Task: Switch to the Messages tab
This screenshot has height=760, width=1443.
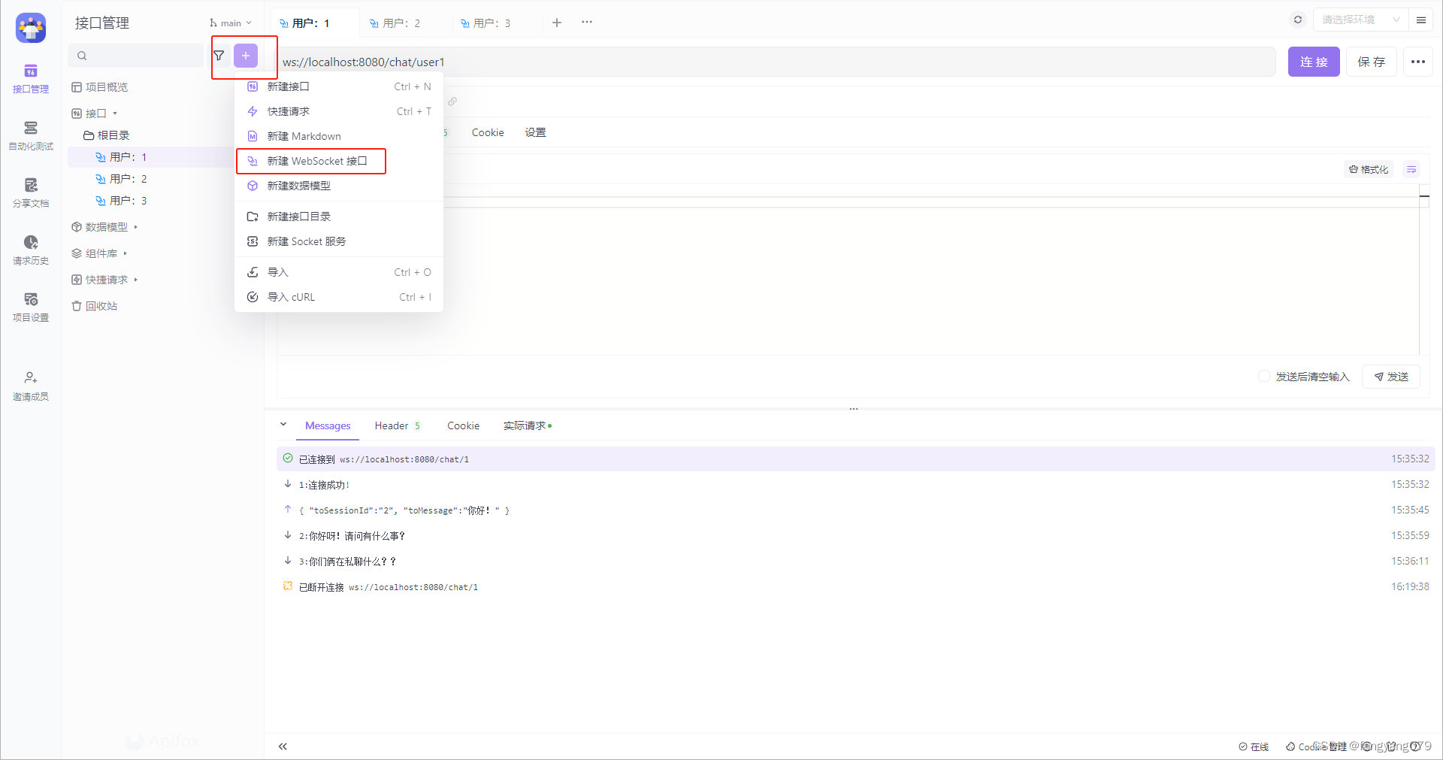Action: [328, 425]
